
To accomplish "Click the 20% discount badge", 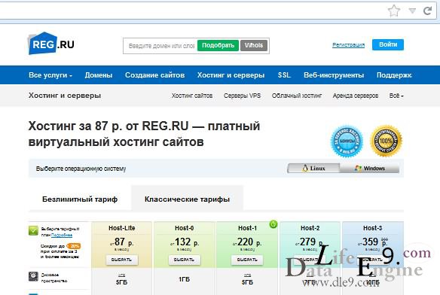I will (74, 246).
